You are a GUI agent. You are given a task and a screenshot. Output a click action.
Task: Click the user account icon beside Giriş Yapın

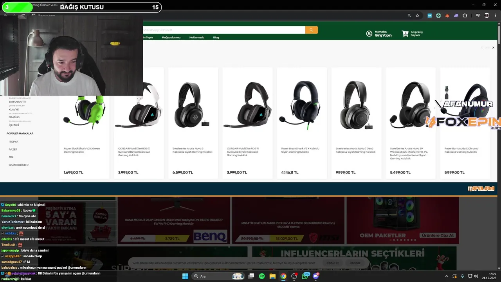369,34
